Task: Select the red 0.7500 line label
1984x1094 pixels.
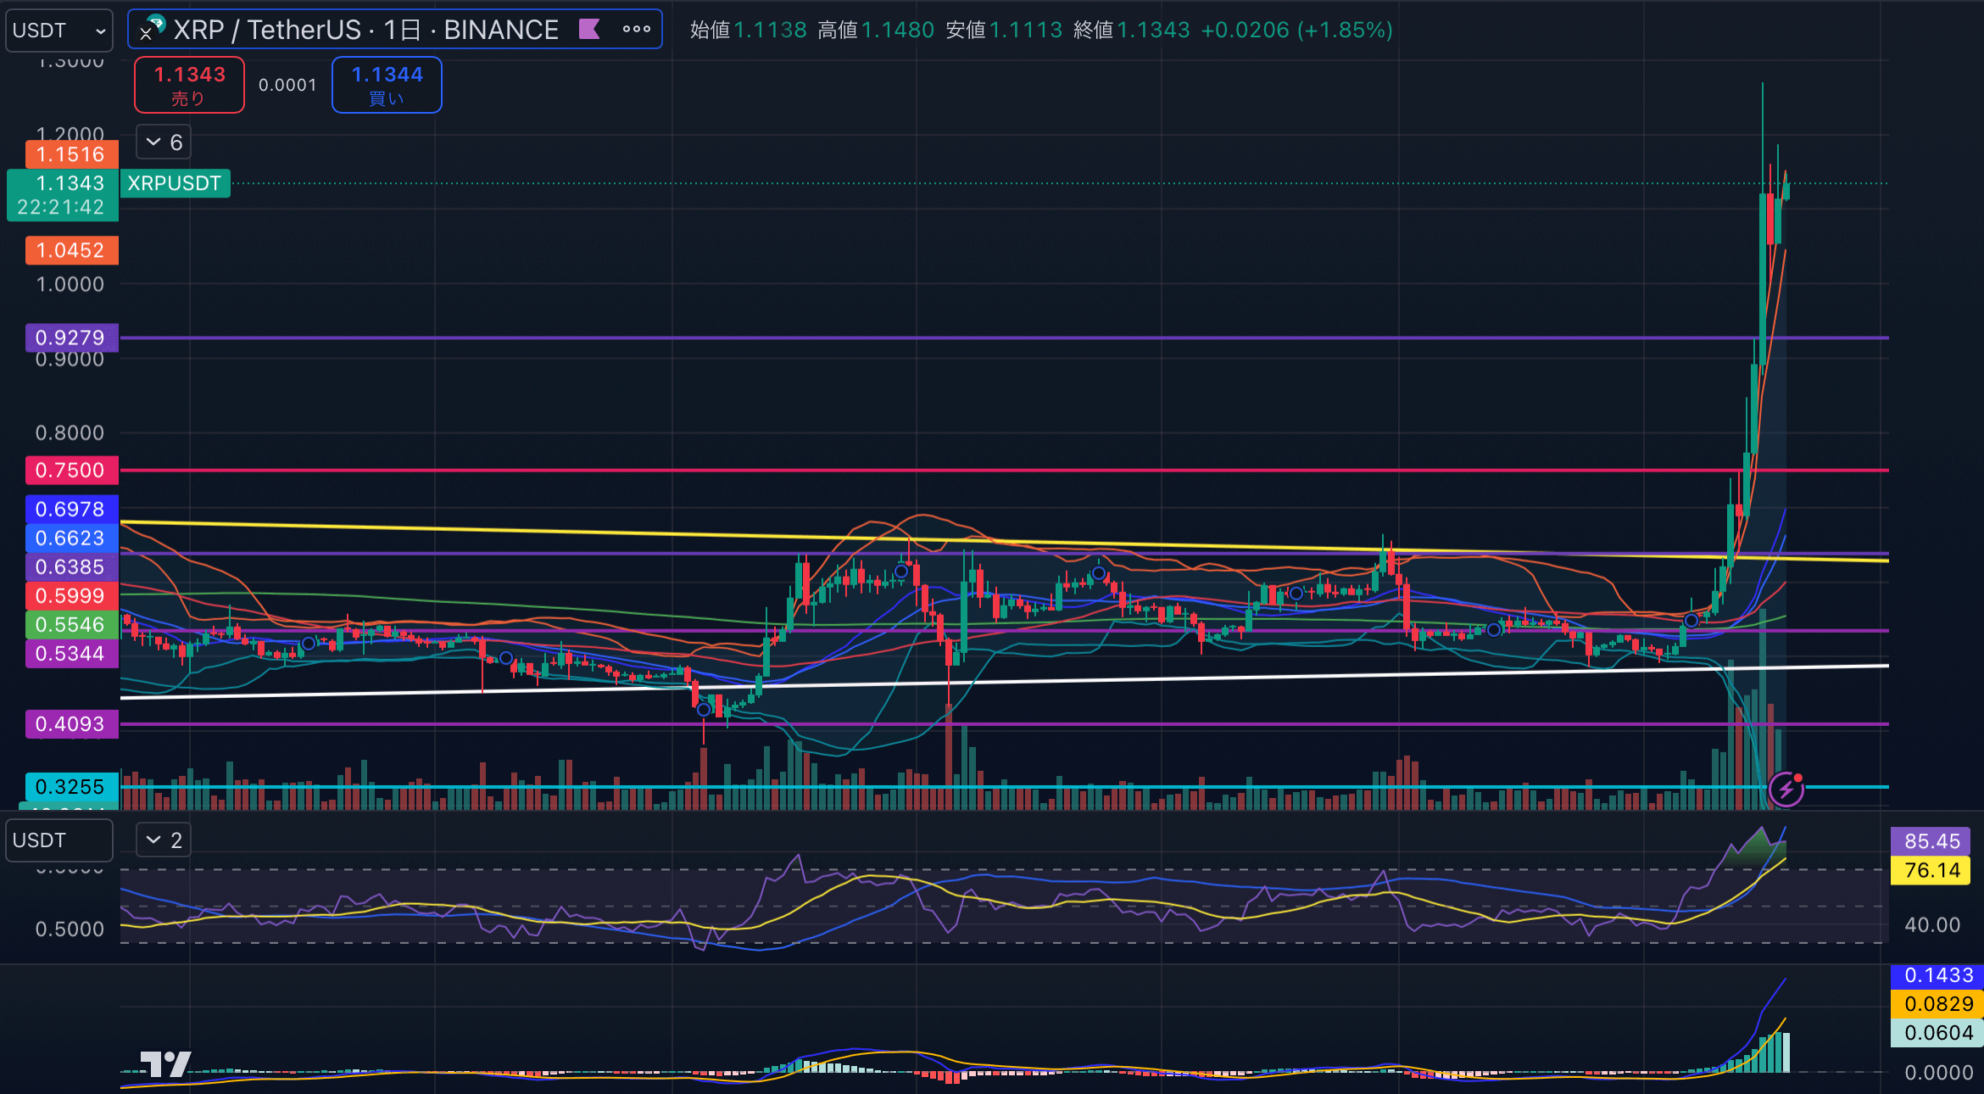Action: coord(71,470)
